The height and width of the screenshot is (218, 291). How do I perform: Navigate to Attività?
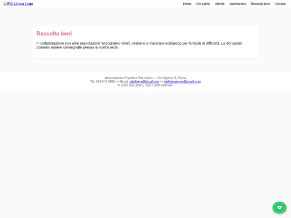219,4
